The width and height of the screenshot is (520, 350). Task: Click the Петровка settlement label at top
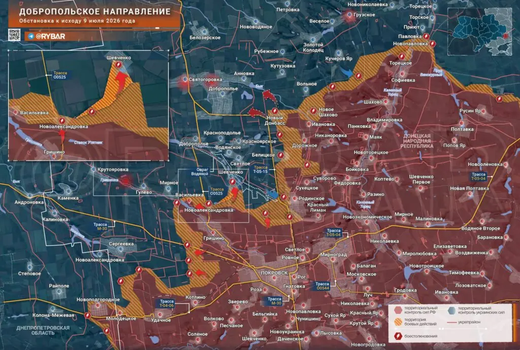click(288, 10)
